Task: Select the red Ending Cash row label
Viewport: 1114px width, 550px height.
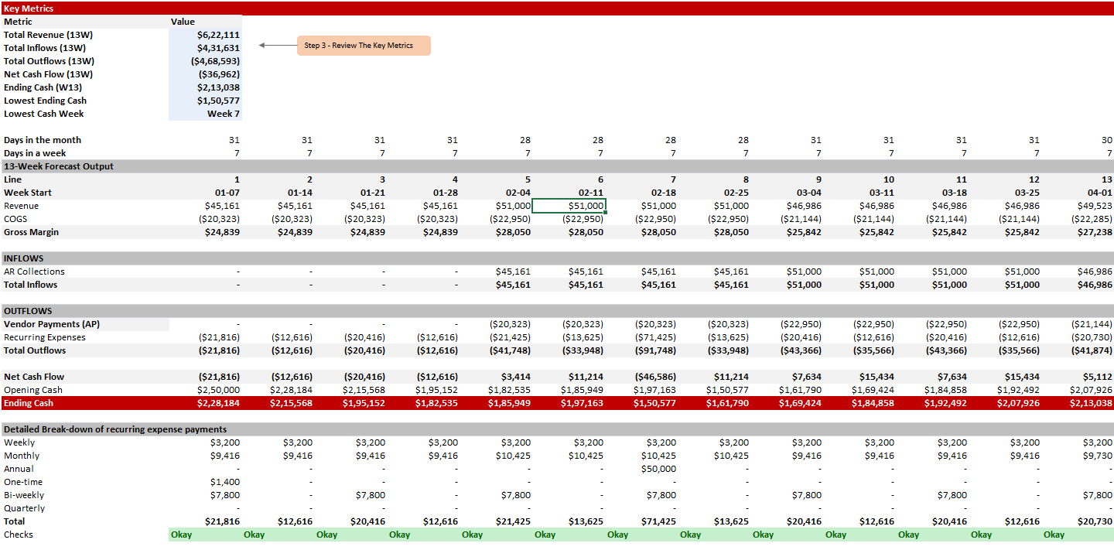Action: click(x=29, y=403)
